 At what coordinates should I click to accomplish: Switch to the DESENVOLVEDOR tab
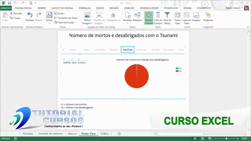149,8
